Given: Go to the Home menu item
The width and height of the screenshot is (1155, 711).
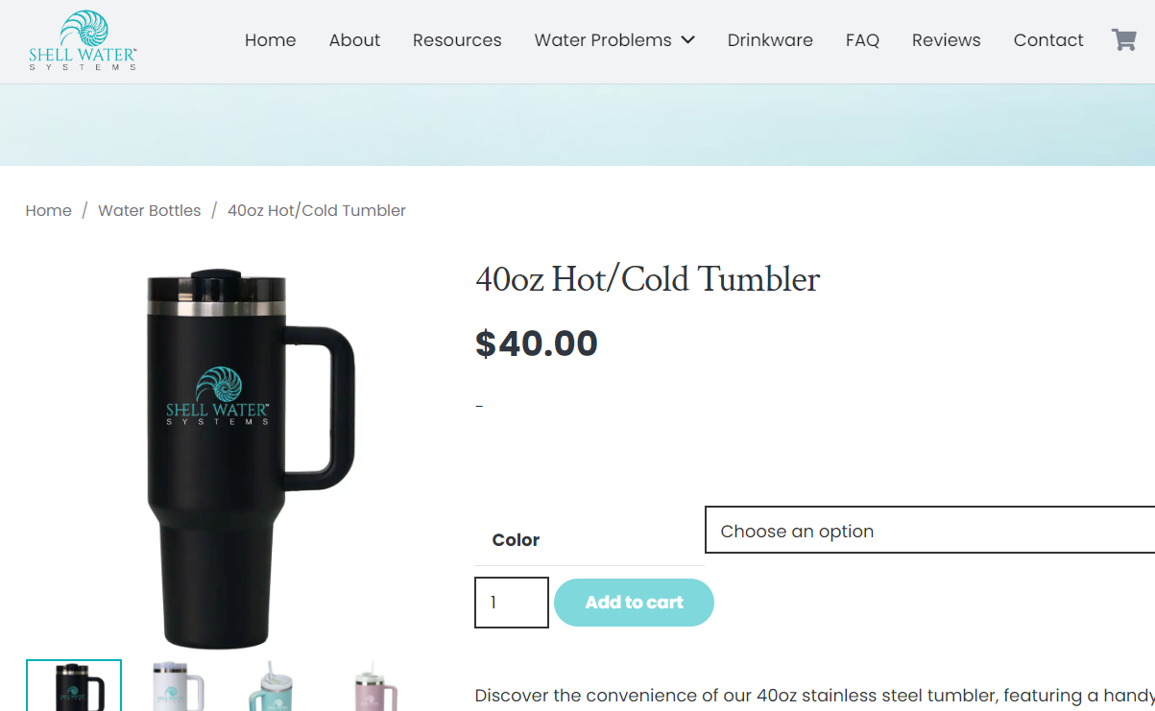Looking at the screenshot, I should click(x=270, y=40).
